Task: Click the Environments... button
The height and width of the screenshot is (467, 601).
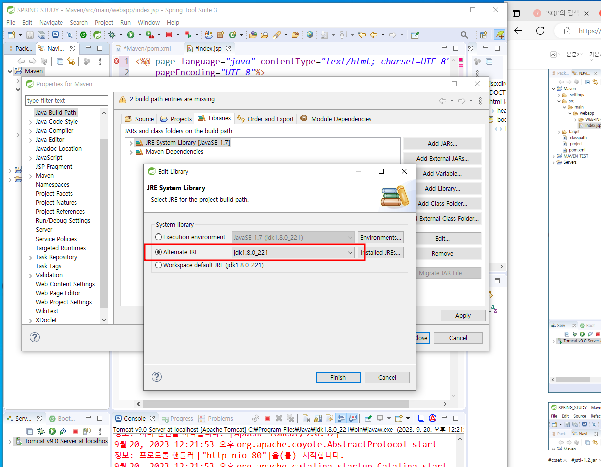Action: (381, 237)
